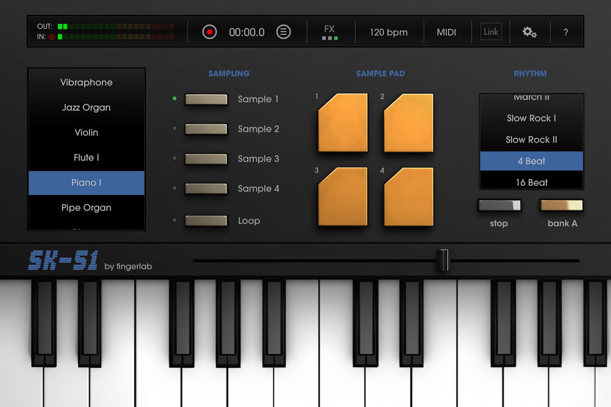The image size is (611, 407).
Task: Select the Jazz Organ instrument
Action: coord(87,107)
